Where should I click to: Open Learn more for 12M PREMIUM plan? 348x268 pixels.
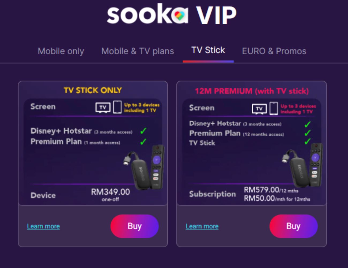[x=202, y=226]
